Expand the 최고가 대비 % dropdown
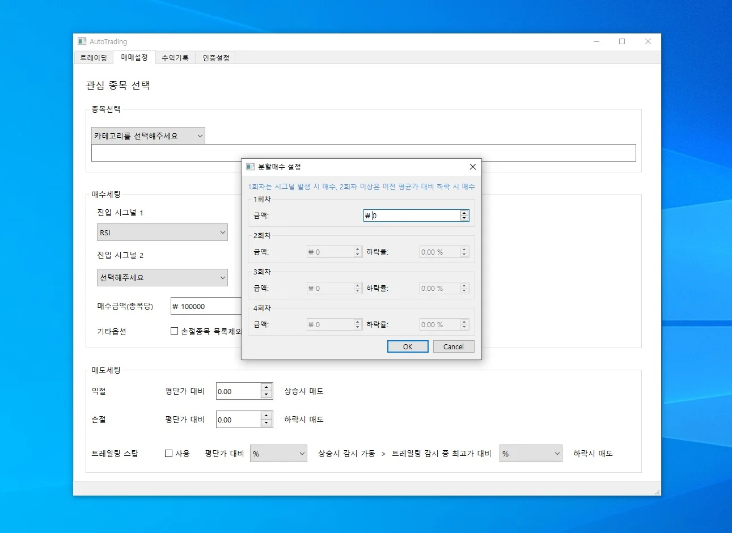Image resolution: width=732 pixels, height=533 pixels. click(531, 454)
